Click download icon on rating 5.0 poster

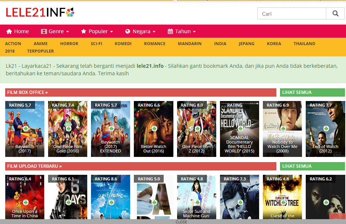pyautogui.click(x=154, y=202)
